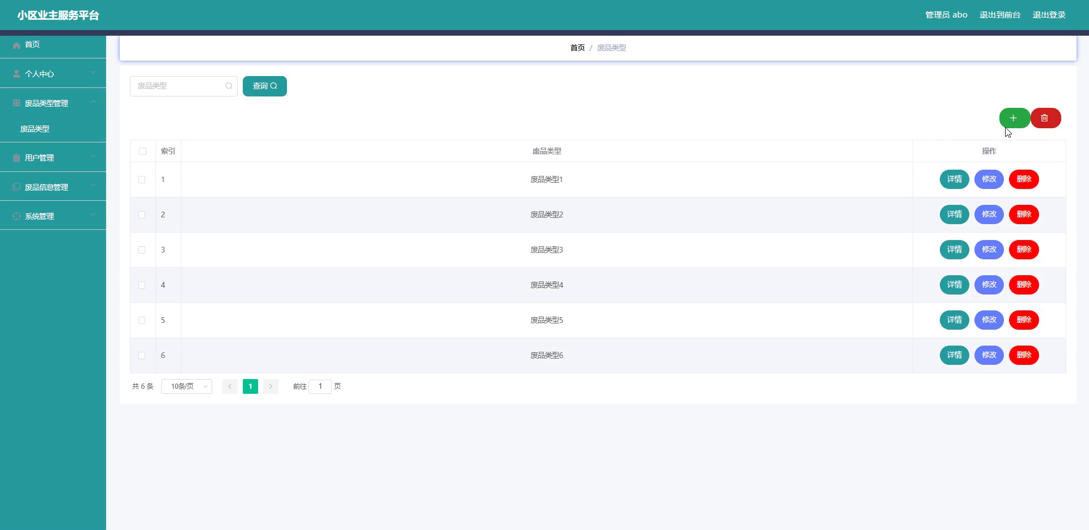
Task: Click 详情 for 废品类型1
Action: click(955, 179)
